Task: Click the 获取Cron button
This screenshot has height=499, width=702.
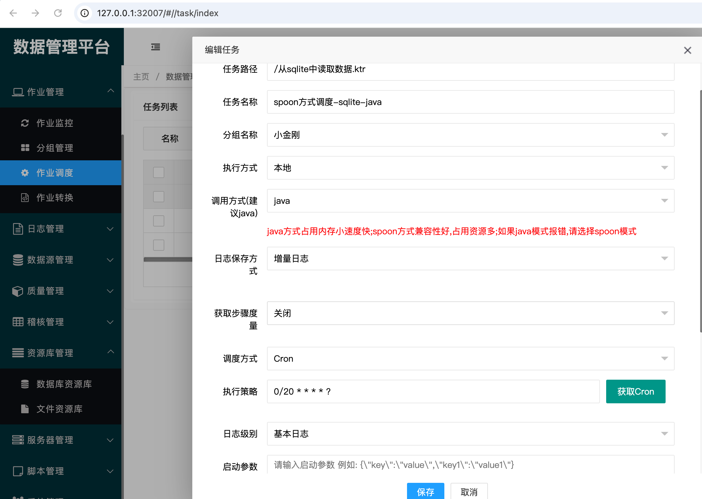Action: pyautogui.click(x=635, y=391)
